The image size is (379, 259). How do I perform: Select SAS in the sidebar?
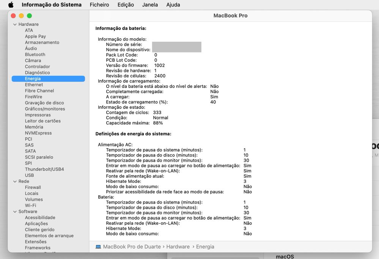click(x=29, y=145)
